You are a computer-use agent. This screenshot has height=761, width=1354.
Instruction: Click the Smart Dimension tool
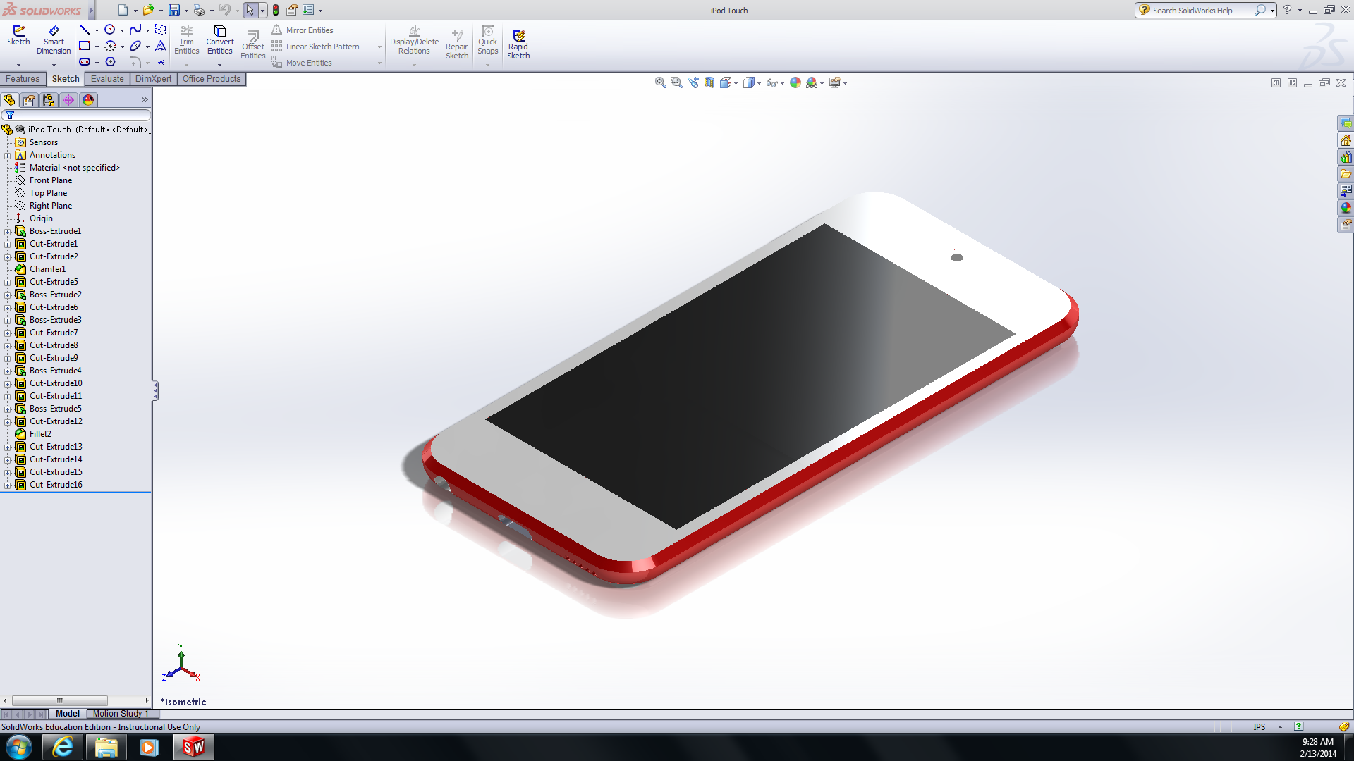54,40
